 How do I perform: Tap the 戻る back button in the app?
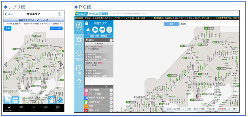pos(9,14)
